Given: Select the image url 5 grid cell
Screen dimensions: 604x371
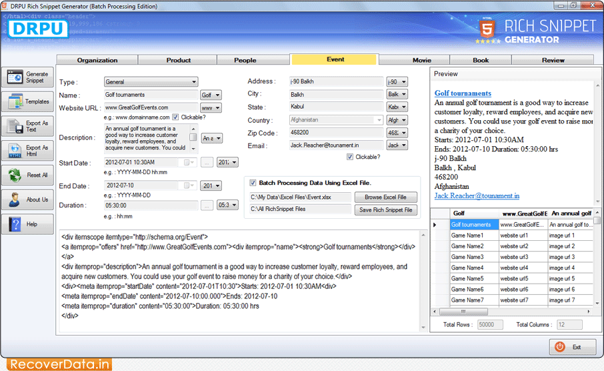Looking at the screenshot, I should pos(570,278).
